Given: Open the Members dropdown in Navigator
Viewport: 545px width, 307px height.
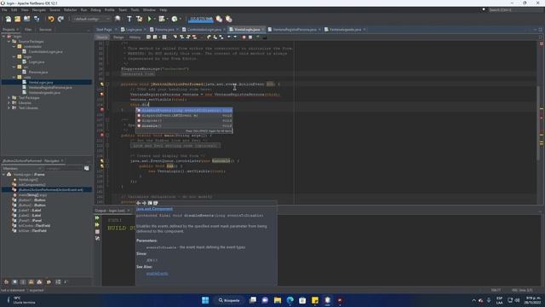Looking at the screenshot, I should [x=21, y=169].
